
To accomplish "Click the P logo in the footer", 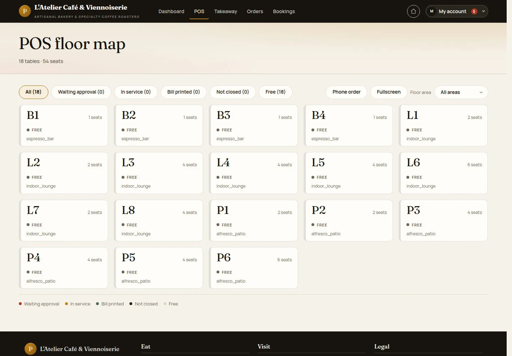I will [x=31, y=349].
